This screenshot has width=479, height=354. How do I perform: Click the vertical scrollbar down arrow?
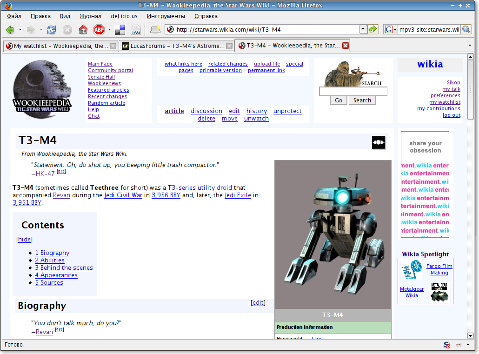[x=471, y=336]
